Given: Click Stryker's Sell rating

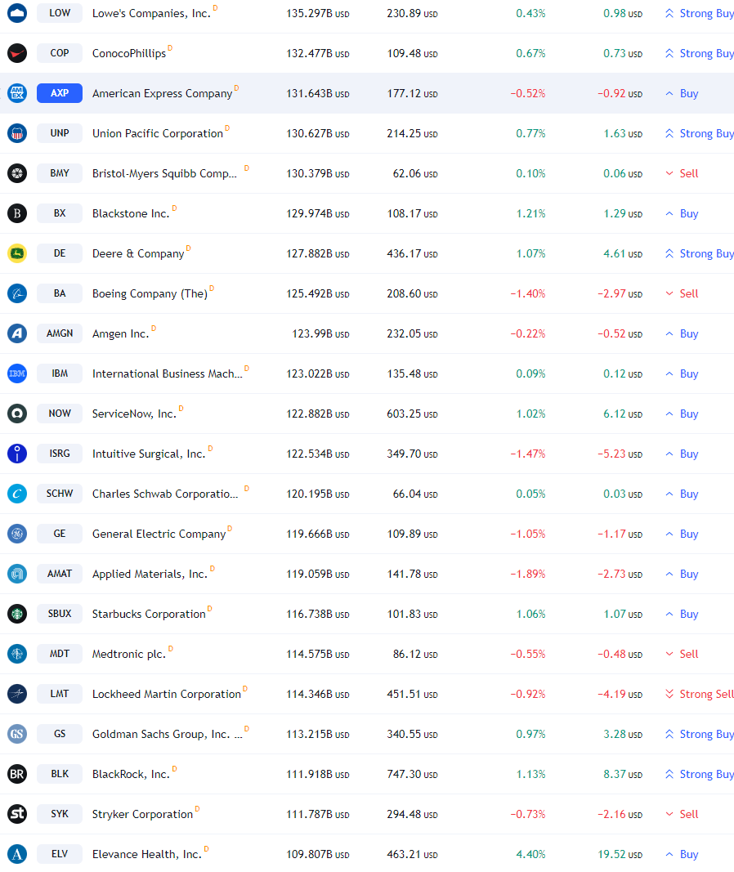Looking at the screenshot, I should (x=682, y=814).
